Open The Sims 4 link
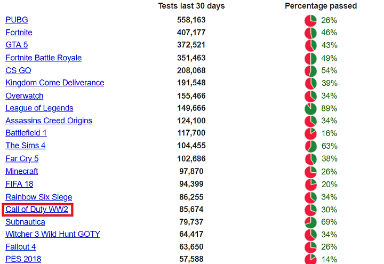The image size is (384, 264). pyautogui.click(x=26, y=146)
